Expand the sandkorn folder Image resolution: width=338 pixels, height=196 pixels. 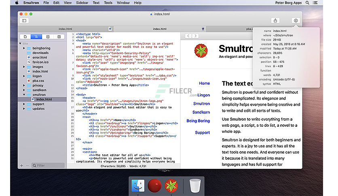pyautogui.click(x=24, y=90)
